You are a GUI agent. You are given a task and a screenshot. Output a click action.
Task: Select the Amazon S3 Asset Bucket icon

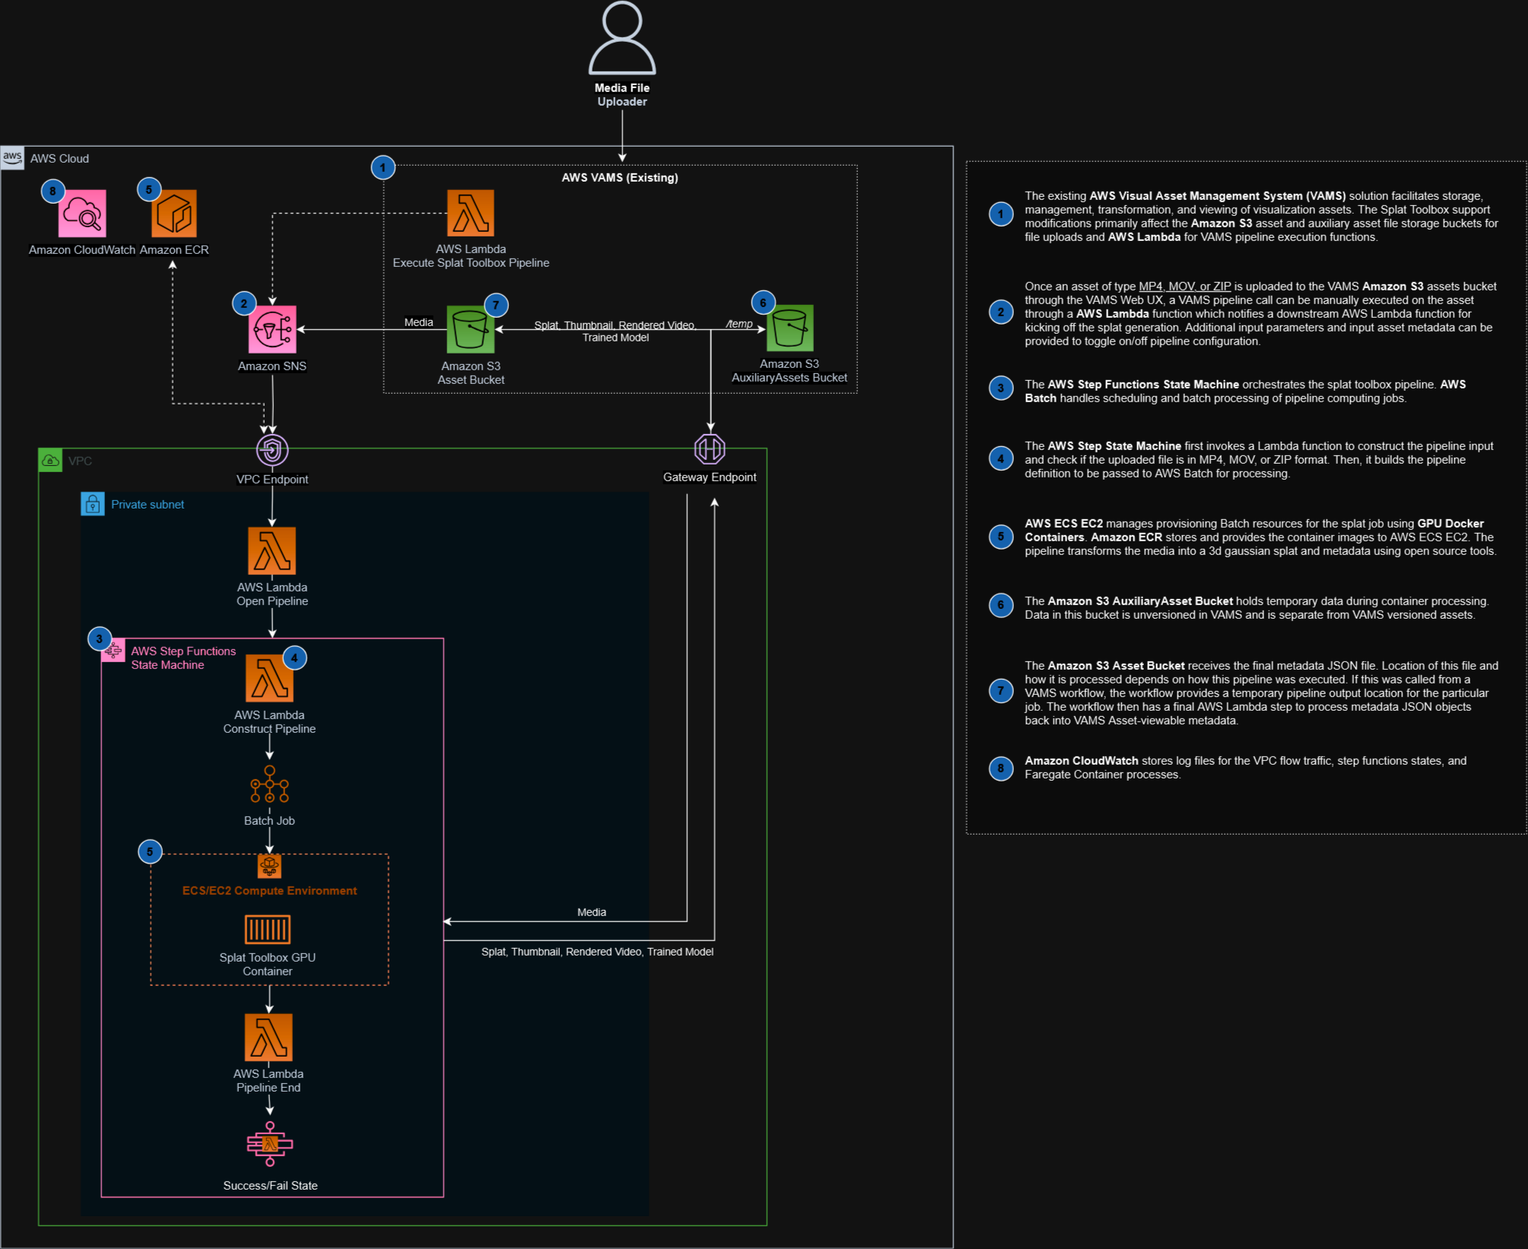(x=471, y=329)
